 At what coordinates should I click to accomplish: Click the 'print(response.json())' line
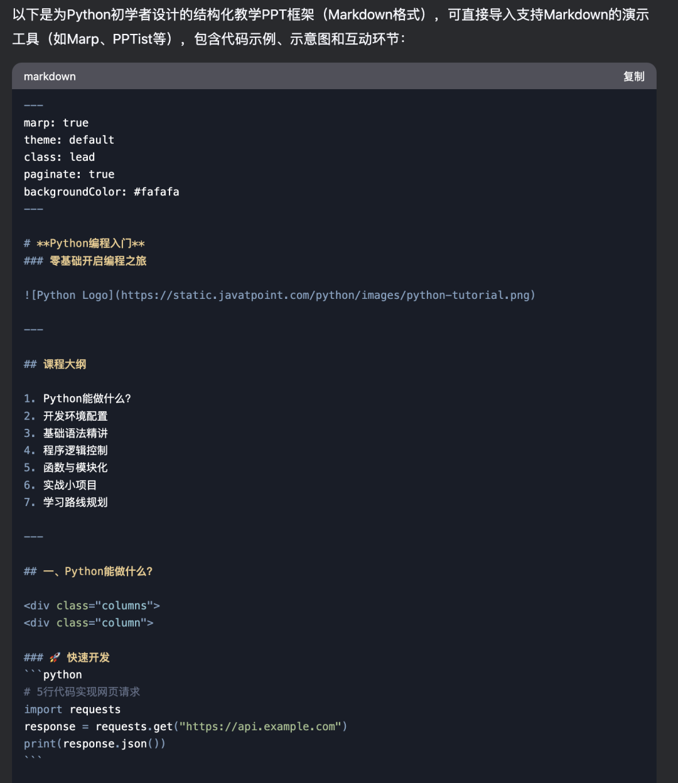pos(95,744)
